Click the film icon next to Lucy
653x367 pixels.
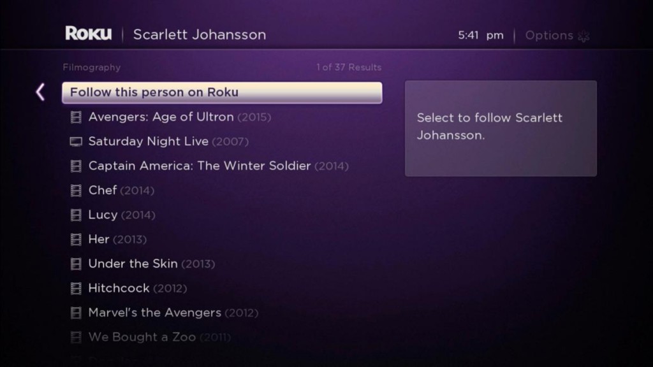[x=77, y=215]
